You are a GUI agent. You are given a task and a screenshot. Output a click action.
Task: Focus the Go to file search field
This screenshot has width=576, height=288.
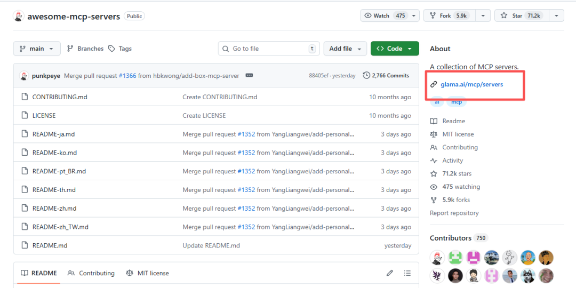point(269,49)
